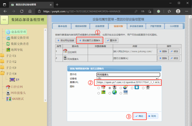Image resolution: width=192 pixels, height=126 pixels.
Task: Open the tab actions menu icon
Action: click(x=4, y=5)
